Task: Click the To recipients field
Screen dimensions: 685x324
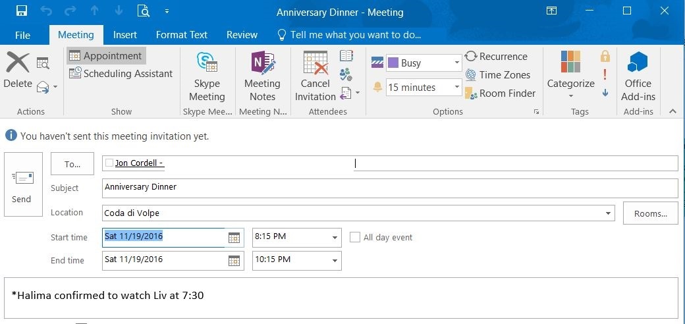Action: coord(390,163)
